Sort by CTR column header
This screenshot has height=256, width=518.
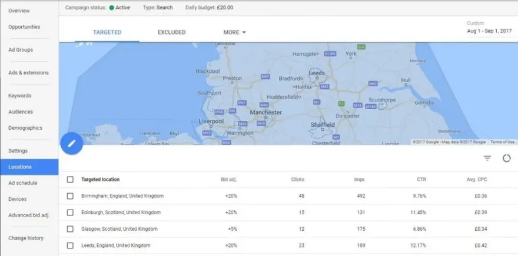tap(421, 180)
